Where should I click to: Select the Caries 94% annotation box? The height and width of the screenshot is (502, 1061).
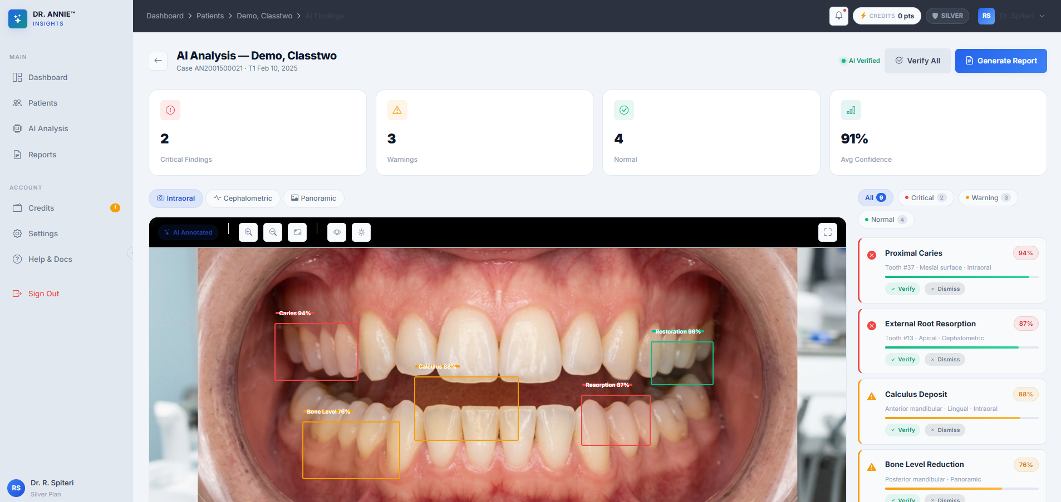316,352
